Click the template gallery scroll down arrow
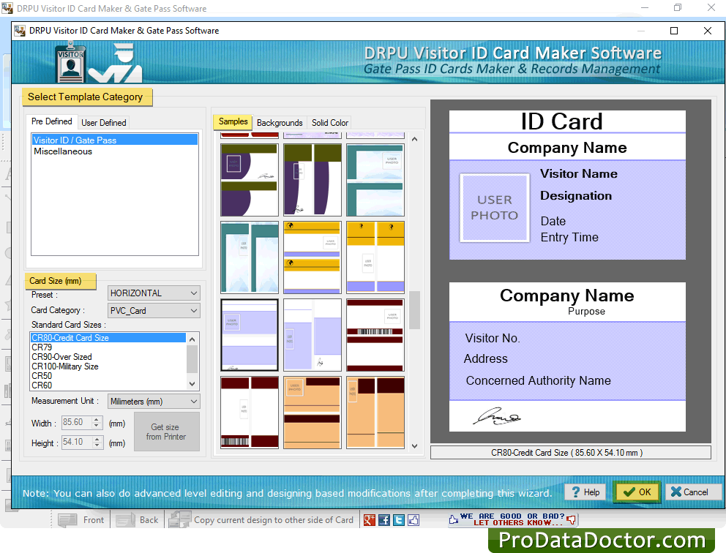The width and height of the screenshot is (726, 553). click(415, 446)
